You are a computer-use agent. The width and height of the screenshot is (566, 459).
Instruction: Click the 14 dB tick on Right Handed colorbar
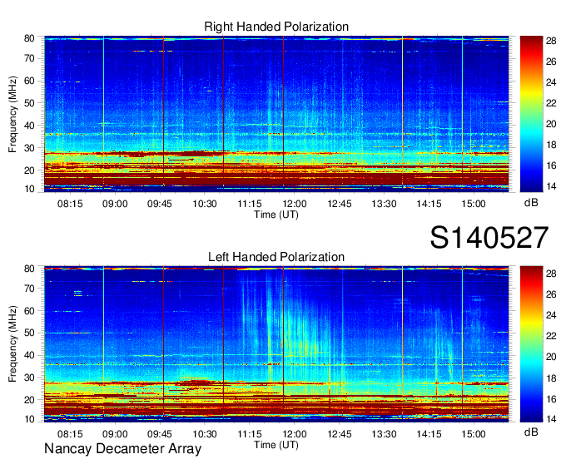[551, 186]
